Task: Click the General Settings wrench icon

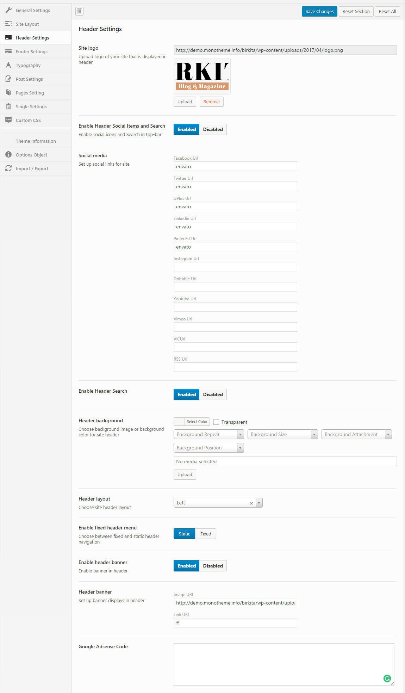Action: pyautogui.click(x=8, y=10)
